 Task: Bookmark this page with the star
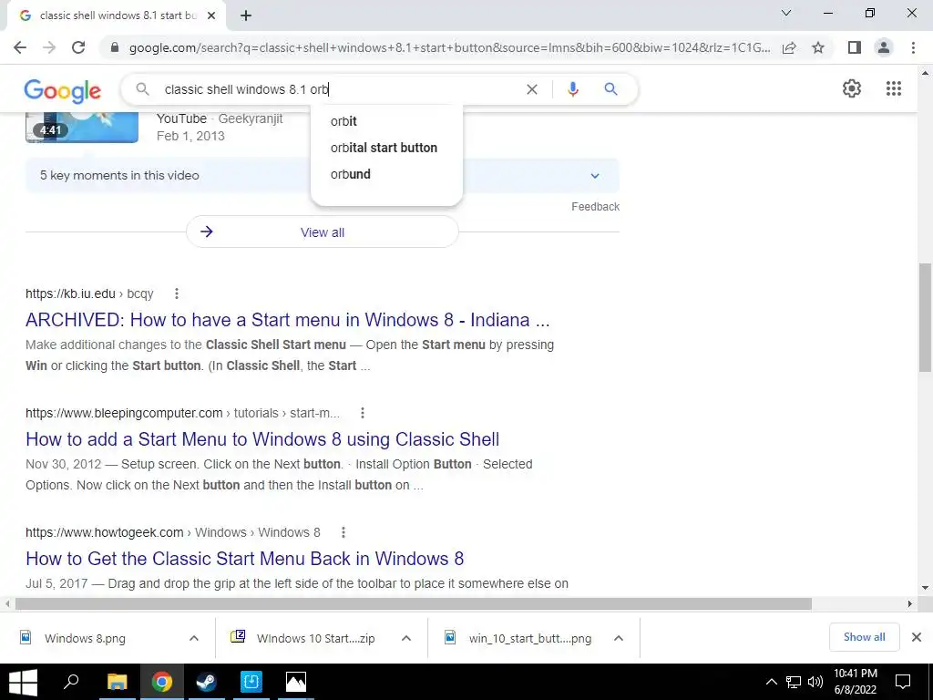818,47
